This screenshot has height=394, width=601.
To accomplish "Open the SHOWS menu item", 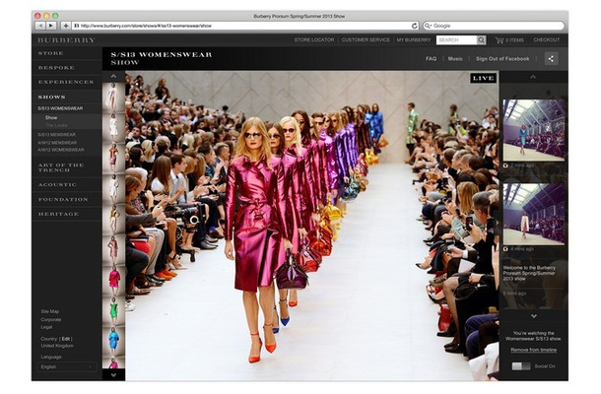I will 51,97.
